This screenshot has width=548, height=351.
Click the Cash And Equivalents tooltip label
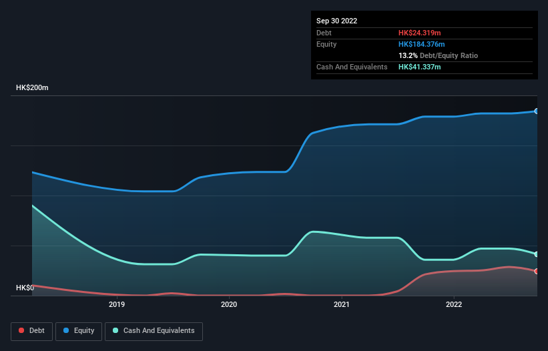[x=352, y=67]
